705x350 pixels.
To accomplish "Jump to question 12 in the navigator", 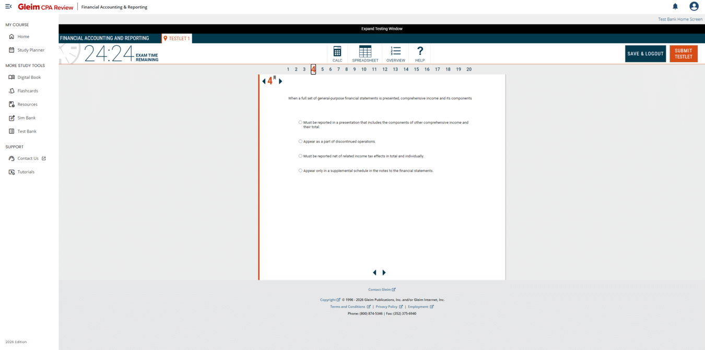I will tap(385, 69).
